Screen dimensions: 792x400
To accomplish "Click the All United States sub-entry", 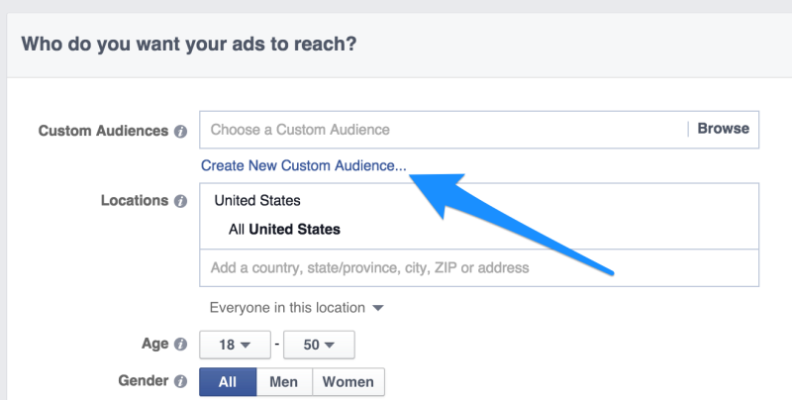I will pos(284,230).
